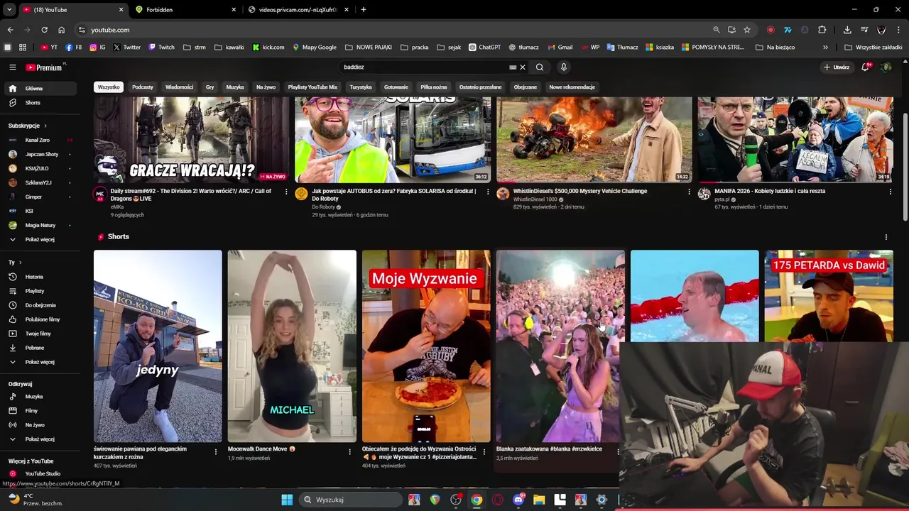Click the search magnifier button
This screenshot has width=909, height=511.
click(540, 67)
